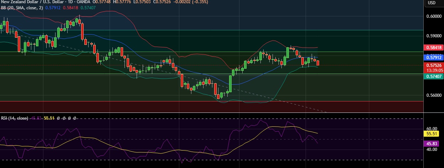The image size is (444, 168).
Task: Click the New Zealand Dollar / U.S. Dollar symbol title
Action: point(33,2)
